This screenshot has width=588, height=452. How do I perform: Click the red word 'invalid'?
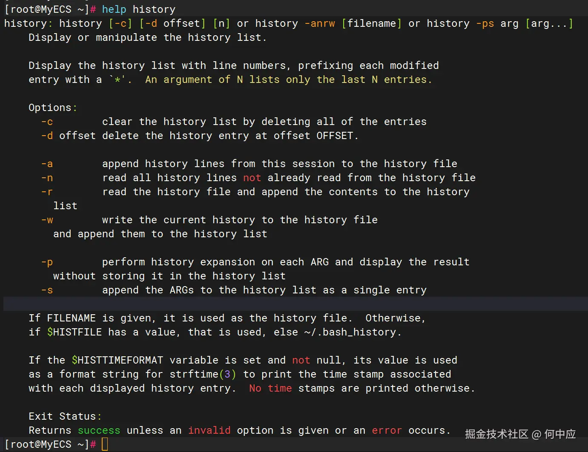pos(209,430)
